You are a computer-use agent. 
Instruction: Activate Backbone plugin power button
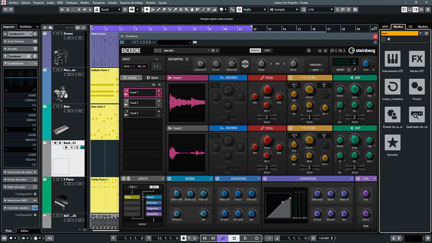122,42
